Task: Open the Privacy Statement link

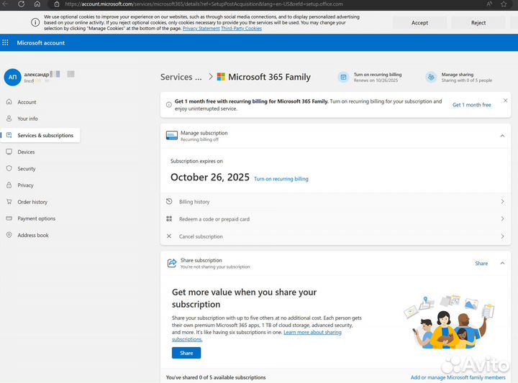Action: [201, 29]
